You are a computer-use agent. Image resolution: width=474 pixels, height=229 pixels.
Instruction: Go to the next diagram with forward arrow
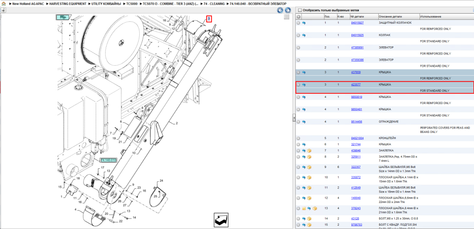point(288,10)
